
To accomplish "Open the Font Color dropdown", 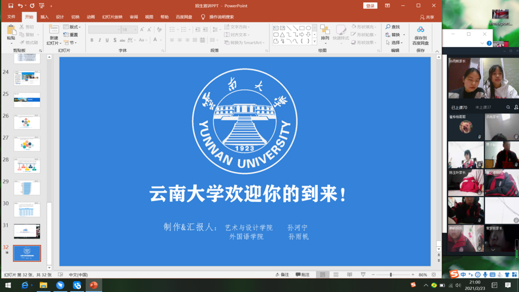I will point(161,40).
